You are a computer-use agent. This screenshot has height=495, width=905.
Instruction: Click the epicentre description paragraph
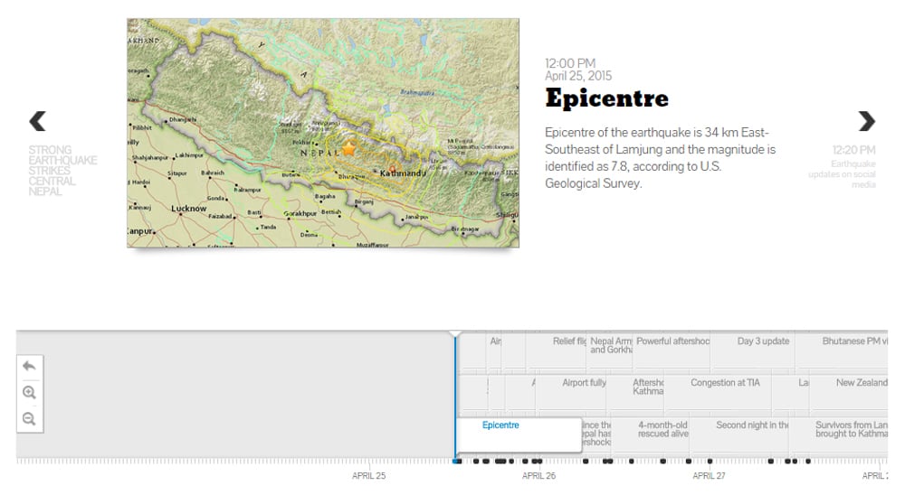660,158
